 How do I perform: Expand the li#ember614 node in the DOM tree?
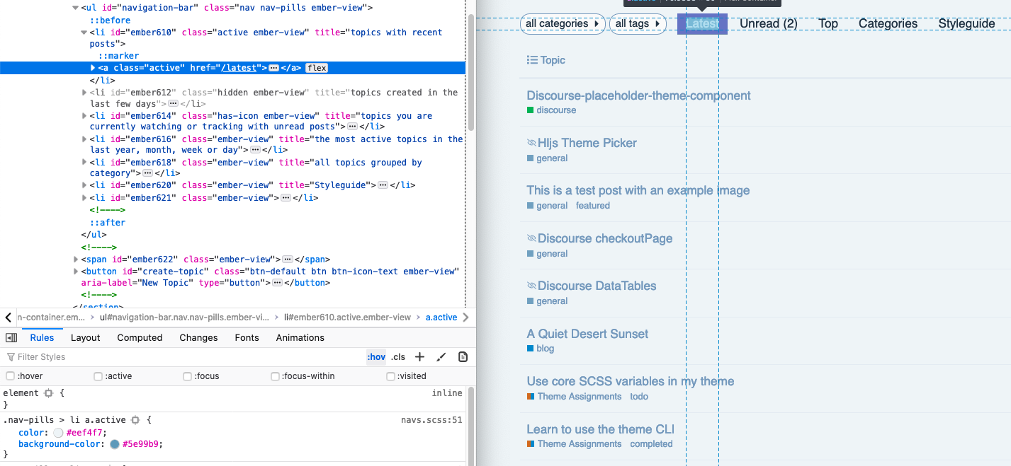(85, 116)
